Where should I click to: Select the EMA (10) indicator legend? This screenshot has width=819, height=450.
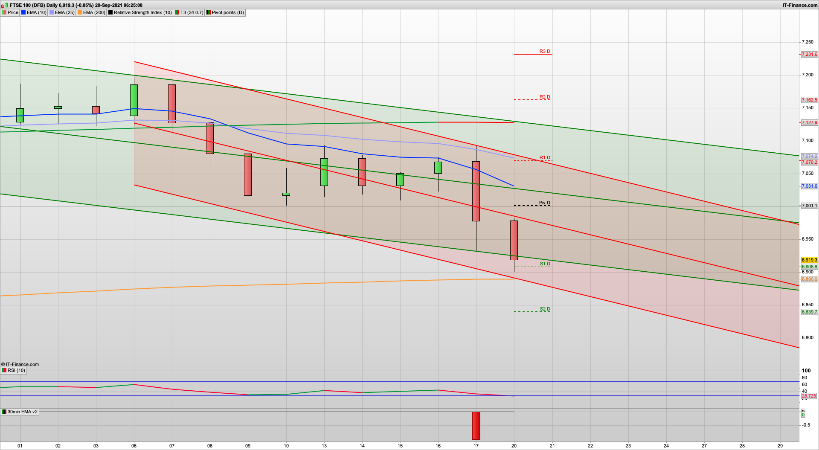coord(34,13)
